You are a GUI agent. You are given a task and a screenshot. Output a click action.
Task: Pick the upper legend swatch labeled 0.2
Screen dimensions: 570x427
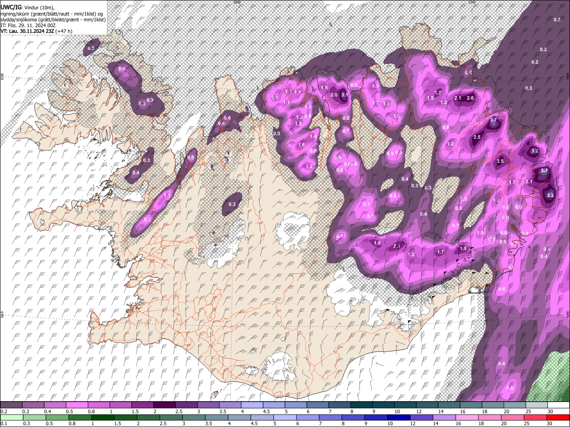point(11,405)
